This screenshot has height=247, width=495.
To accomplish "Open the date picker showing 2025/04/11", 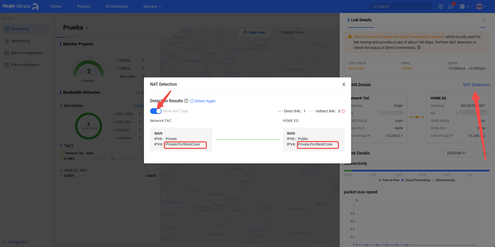I will click(467, 153).
